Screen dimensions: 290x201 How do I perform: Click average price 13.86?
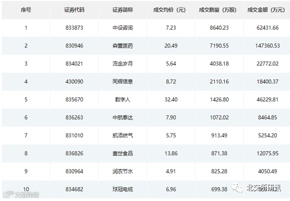click(171, 154)
